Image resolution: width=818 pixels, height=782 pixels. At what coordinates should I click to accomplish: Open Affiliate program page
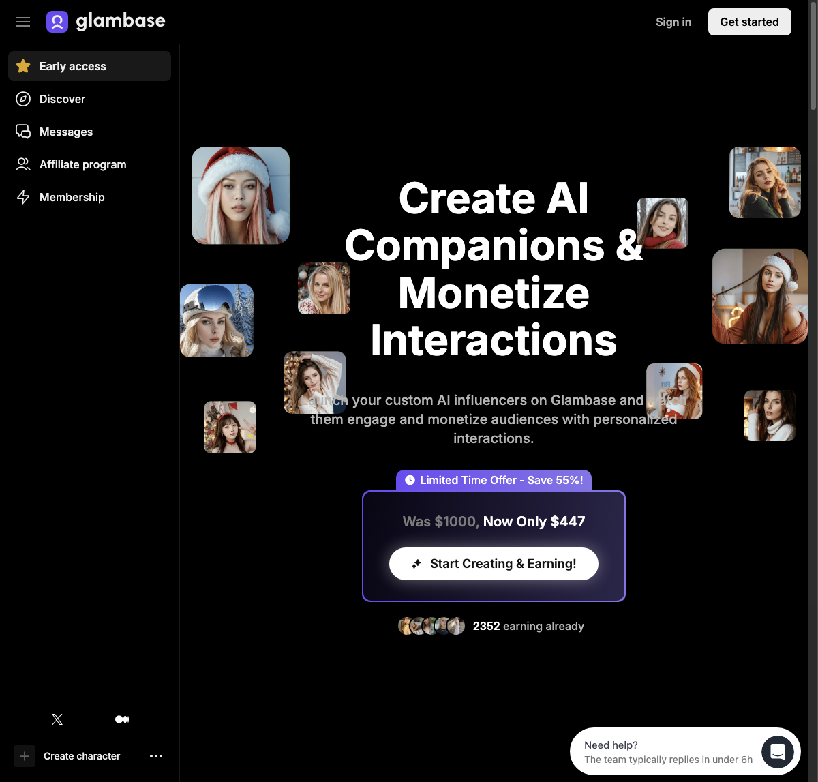(82, 164)
